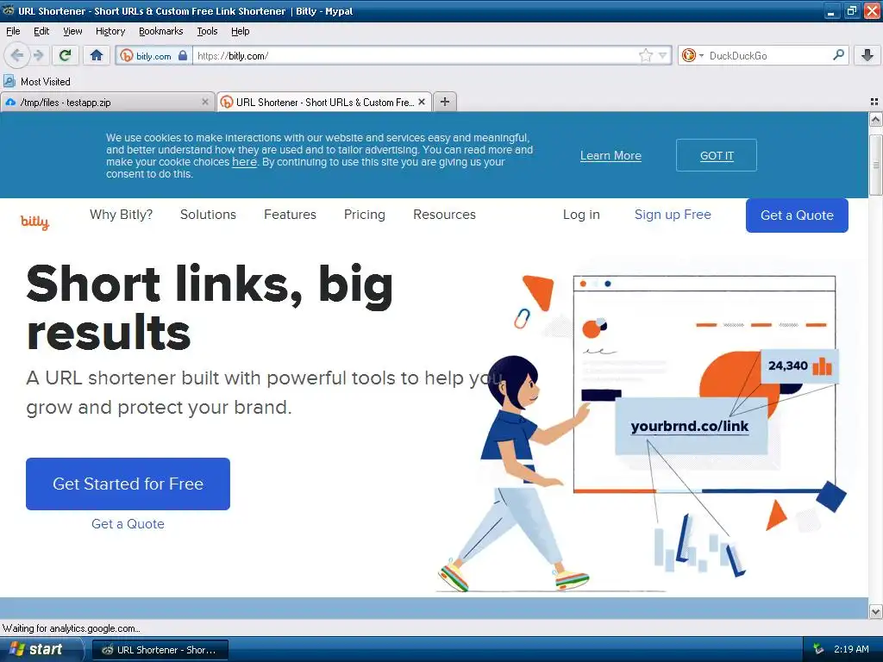Image resolution: width=883 pixels, height=662 pixels.
Task: Bookmark this page with the star icon
Action: point(645,55)
